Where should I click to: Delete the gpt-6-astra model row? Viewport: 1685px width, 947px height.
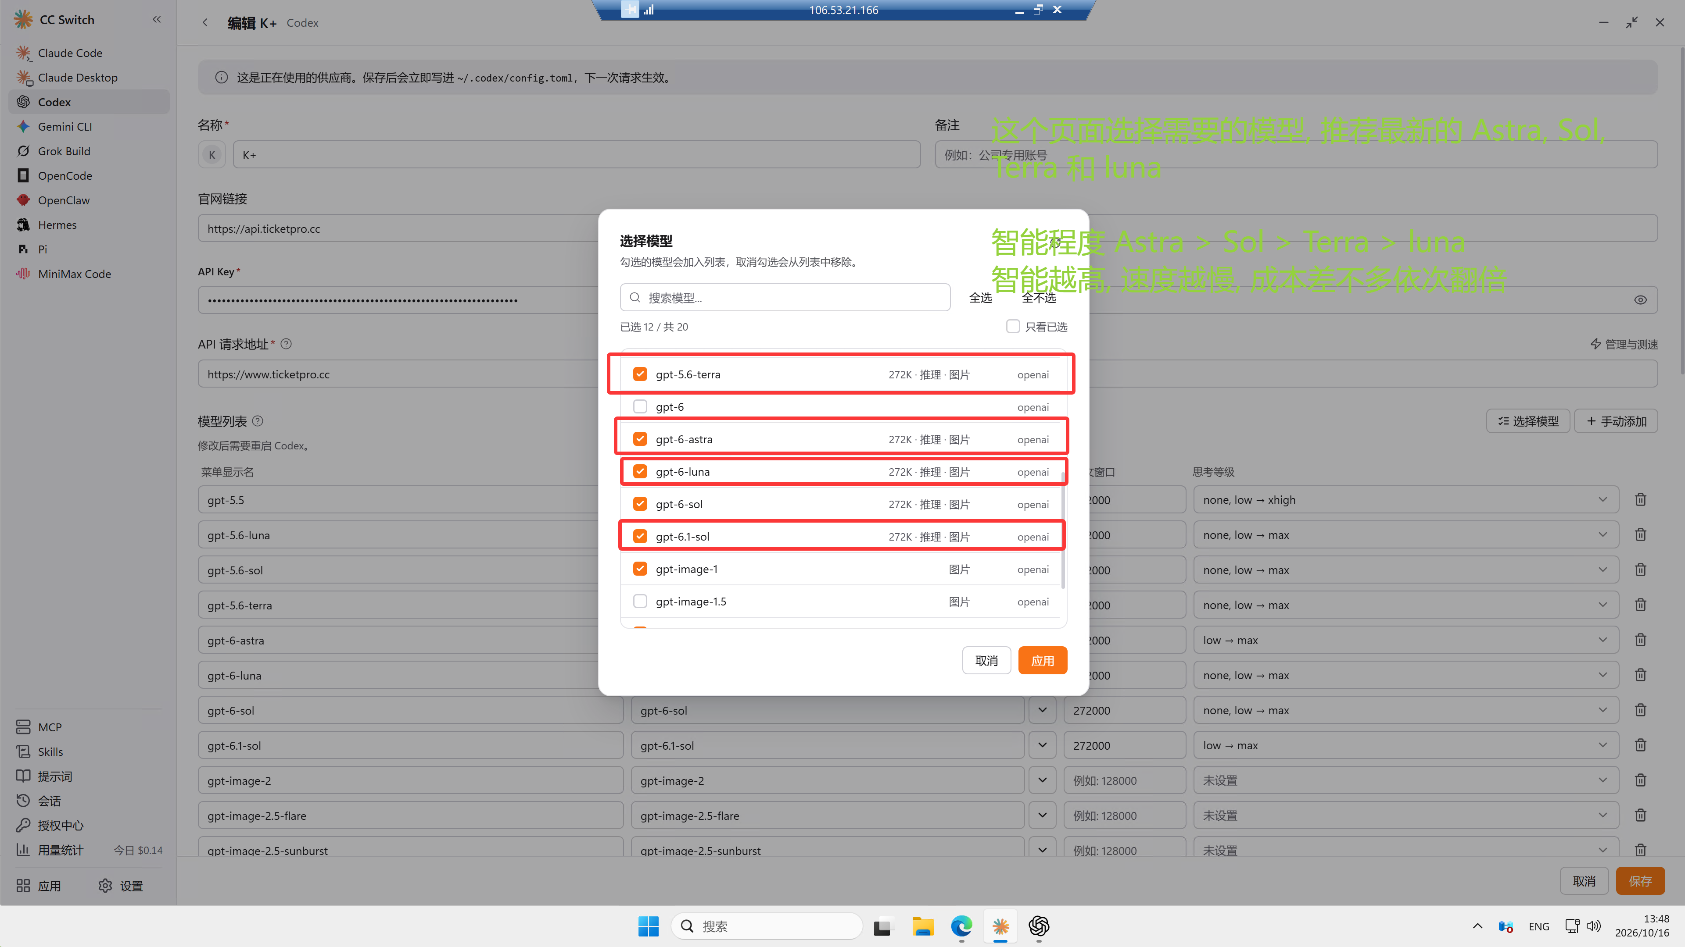point(1641,641)
